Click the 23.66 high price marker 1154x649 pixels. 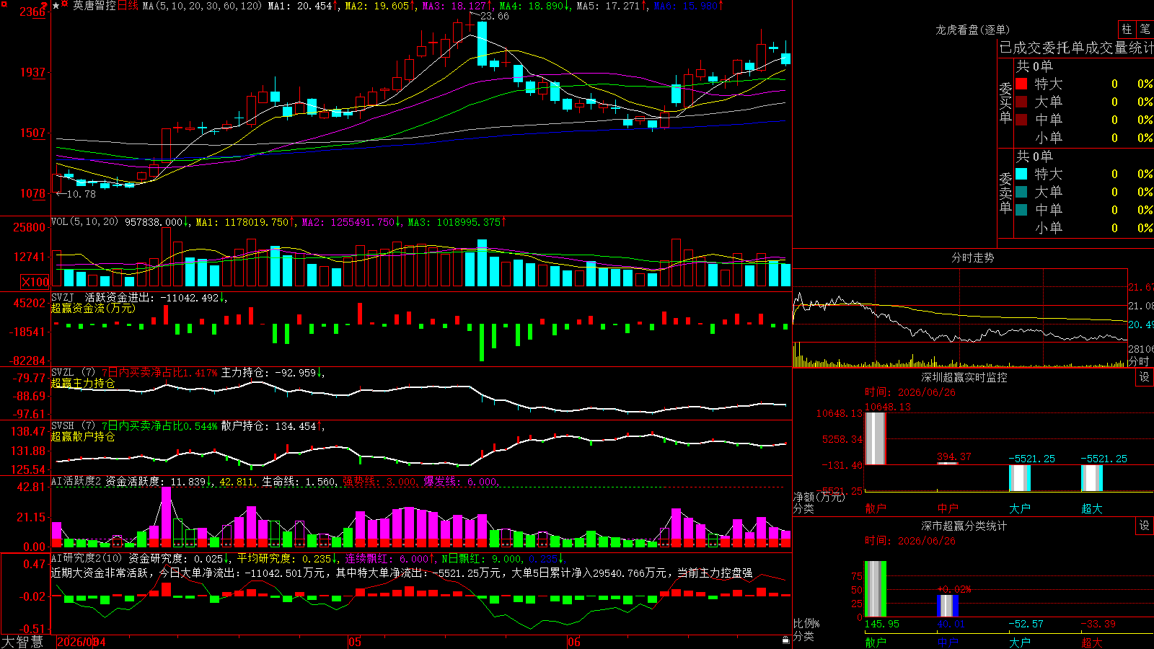[494, 16]
